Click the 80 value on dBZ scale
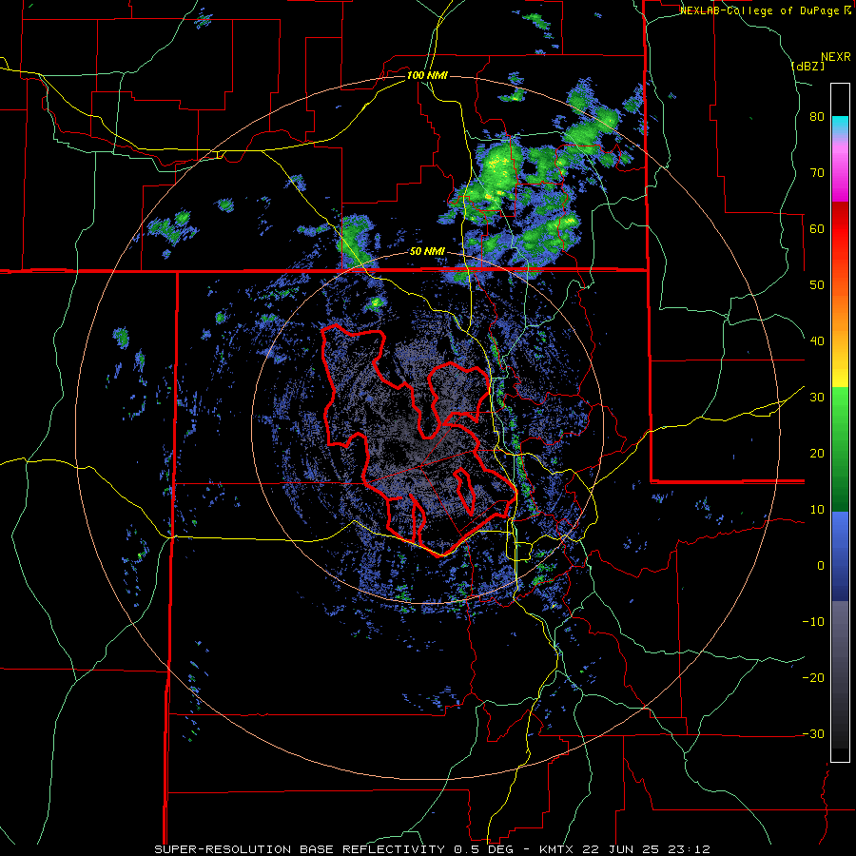Image resolution: width=856 pixels, height=856 pixels. [817, 117]
